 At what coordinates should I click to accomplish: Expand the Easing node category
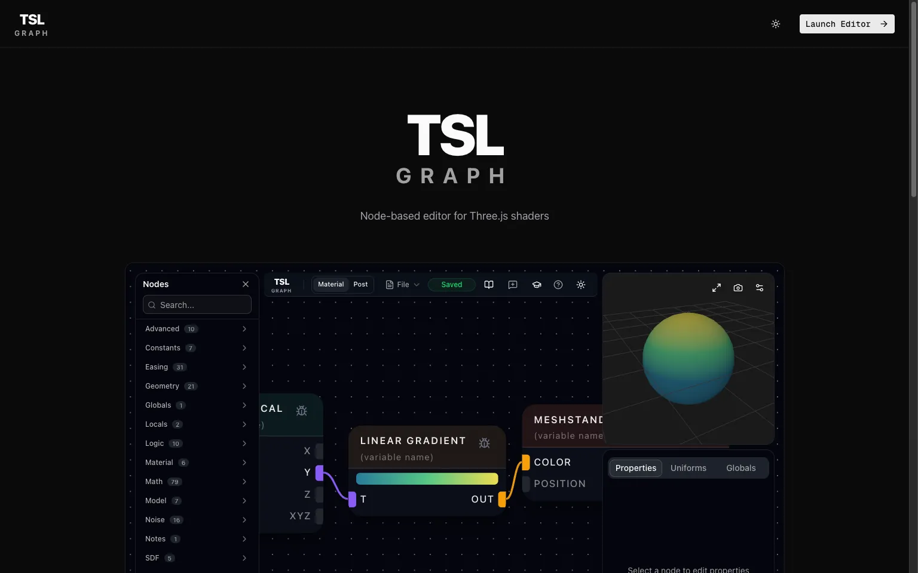(196, 367)
